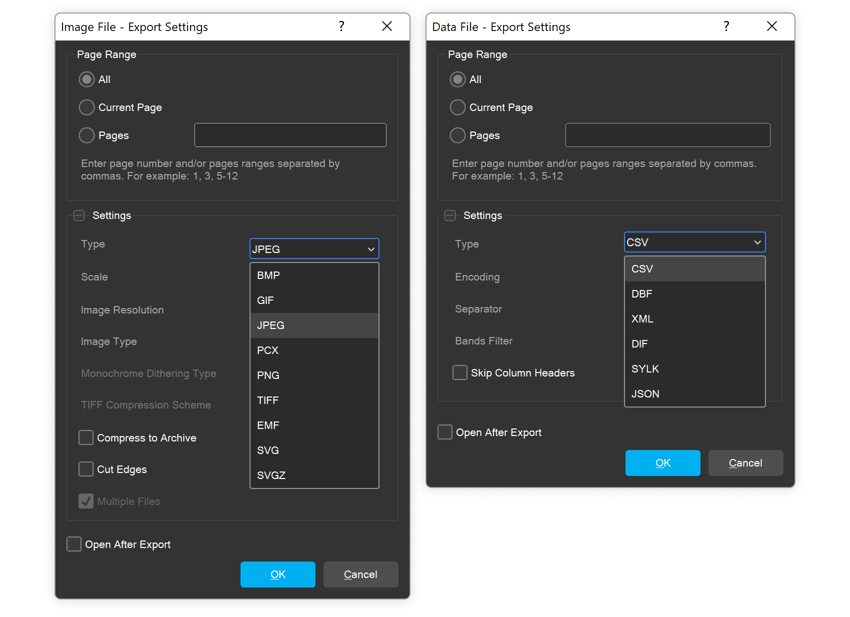Select Current Page radio in Image File dialog

(x=87, y=107)
